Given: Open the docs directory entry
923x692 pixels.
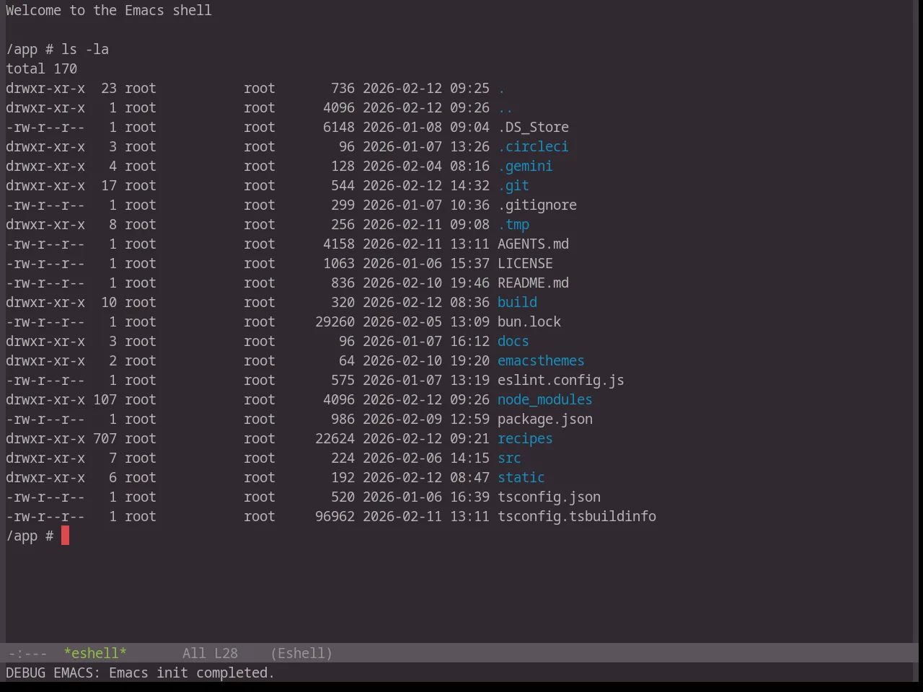Looking at the screenshot, I should 513,341.
